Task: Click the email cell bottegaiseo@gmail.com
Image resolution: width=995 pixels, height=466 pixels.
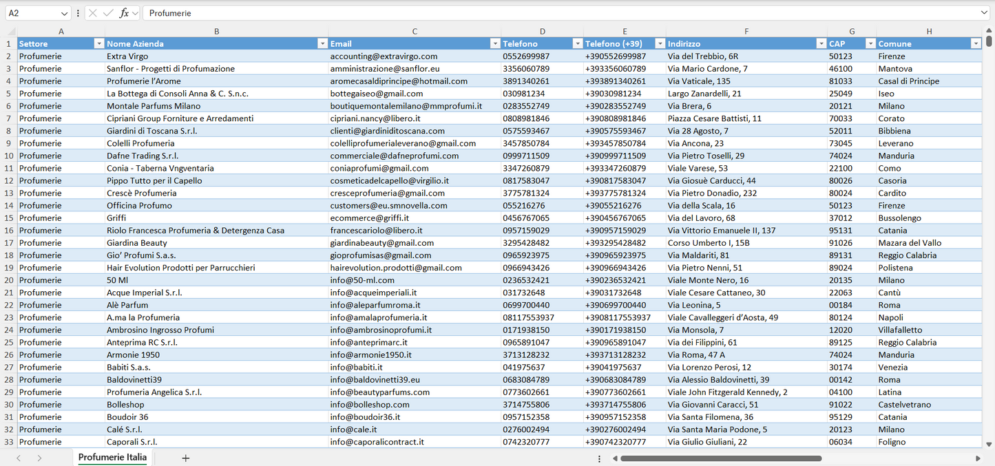Action: [x=415, y=94]
